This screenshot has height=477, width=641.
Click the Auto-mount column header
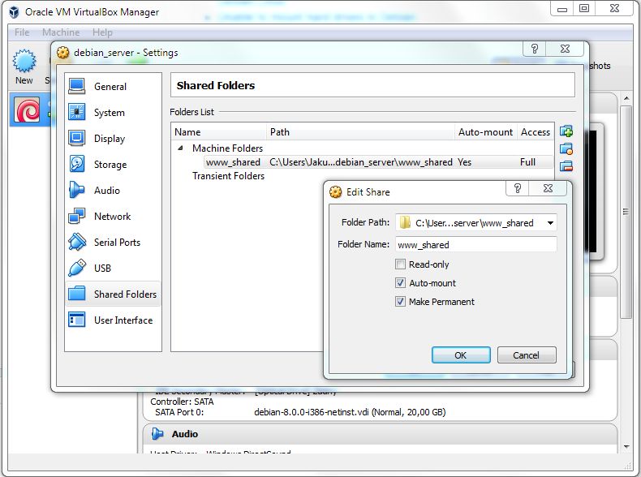coord(486,132)
